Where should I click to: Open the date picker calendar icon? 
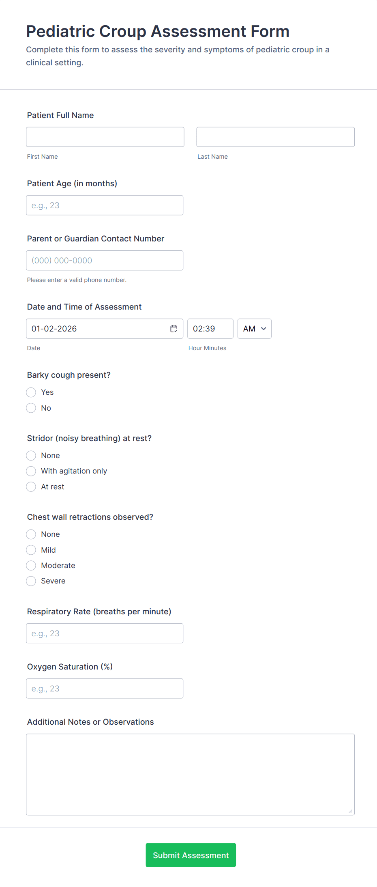pyautogui.click(x=174, y=329)
